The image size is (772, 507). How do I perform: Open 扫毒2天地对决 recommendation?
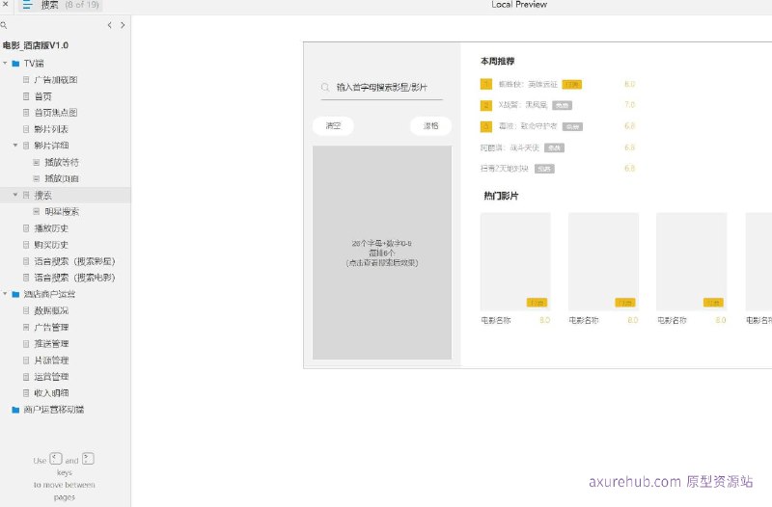pos(504,169)
